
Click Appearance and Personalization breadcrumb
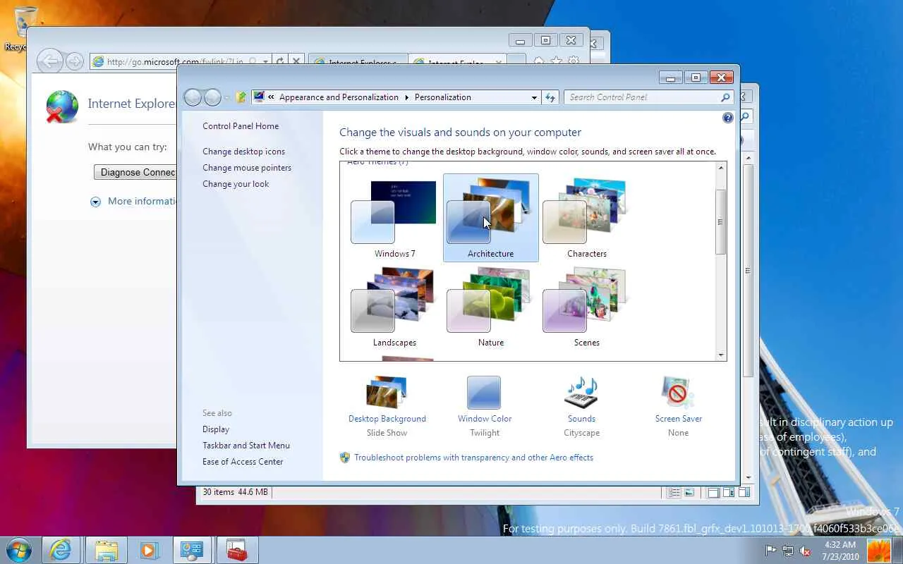tap(339, 97)
